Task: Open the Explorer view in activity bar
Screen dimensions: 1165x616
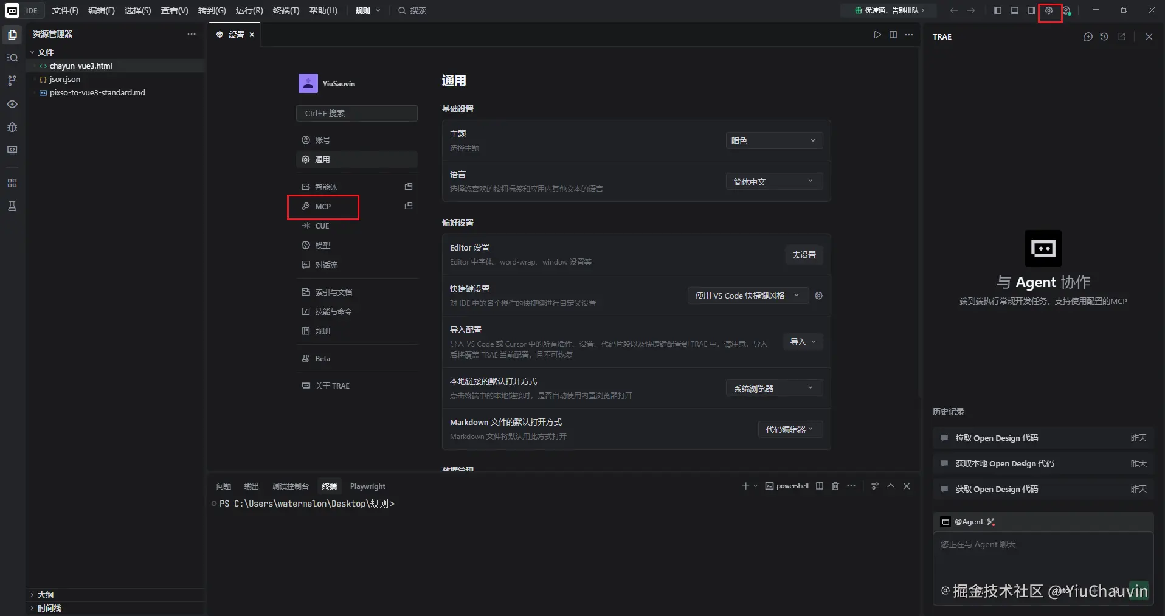Action: pos(12,35)
